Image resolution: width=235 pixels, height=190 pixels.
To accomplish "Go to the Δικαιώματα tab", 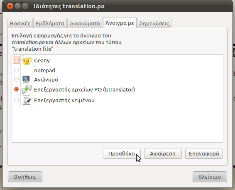I will point(85,23).
